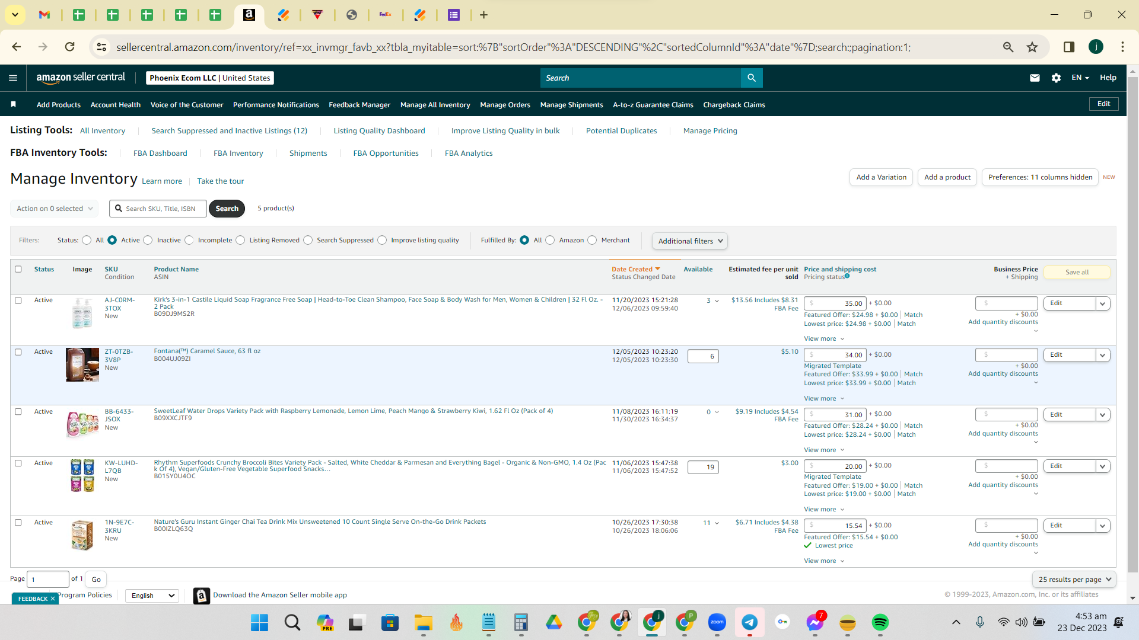Click the search magnifier button in header
Image resolution: width=1139 pixels, height=640 pixels.
752,78
